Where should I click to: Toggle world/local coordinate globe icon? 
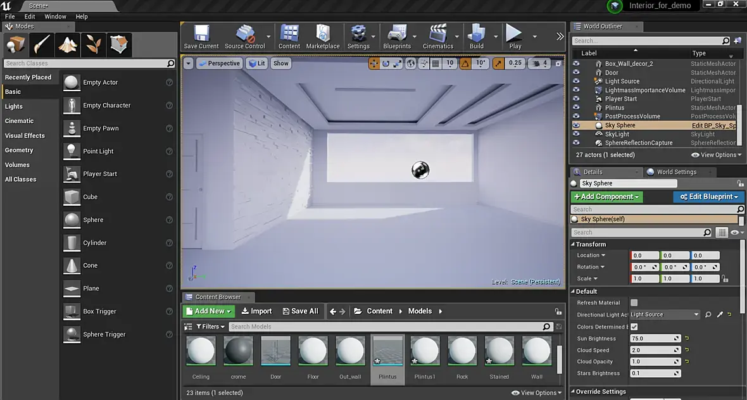pos(411,63)
